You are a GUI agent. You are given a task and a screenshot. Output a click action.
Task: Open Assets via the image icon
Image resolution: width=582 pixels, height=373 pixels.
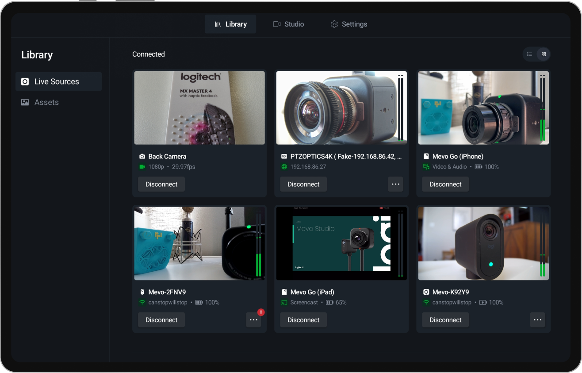point(25,102)
